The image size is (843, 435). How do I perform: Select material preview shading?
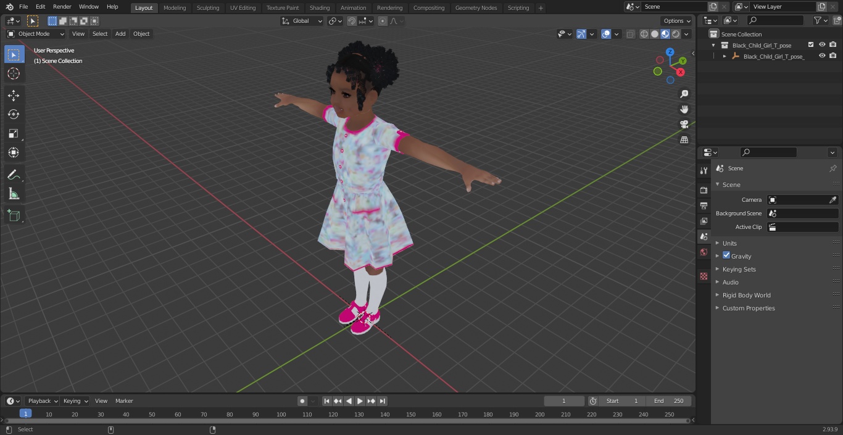point(665,34)
